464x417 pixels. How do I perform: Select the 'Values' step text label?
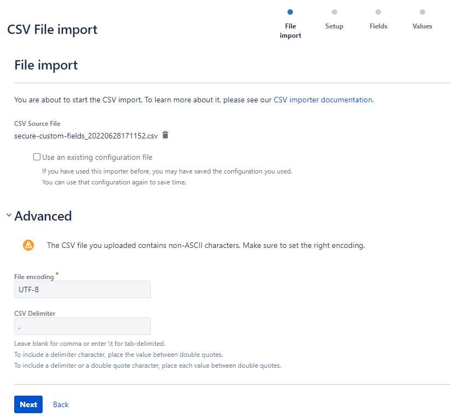click(422, 26)
